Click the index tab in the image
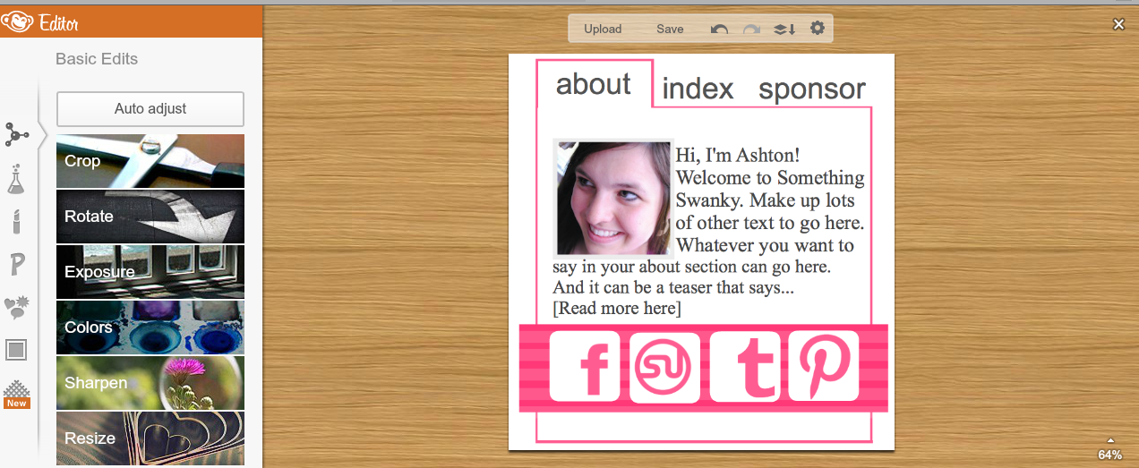The width and height of the screenshot is (1139, 468). (698, 89)
